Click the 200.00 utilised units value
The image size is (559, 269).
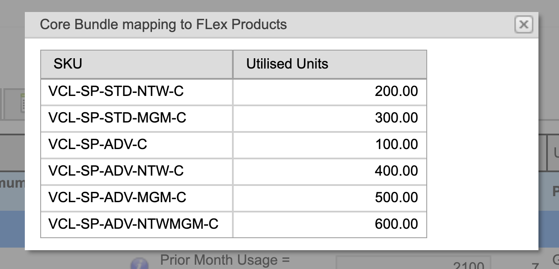(396, 91)
